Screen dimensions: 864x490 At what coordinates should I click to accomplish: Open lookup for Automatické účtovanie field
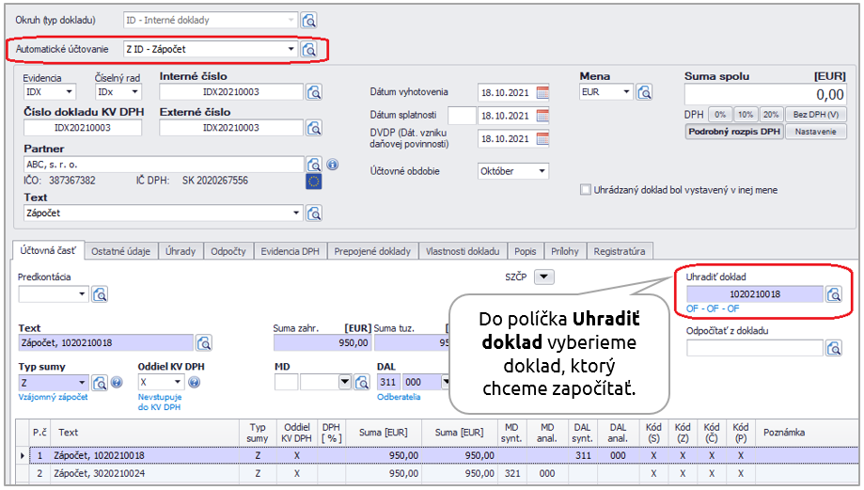(x=308, y=49)
